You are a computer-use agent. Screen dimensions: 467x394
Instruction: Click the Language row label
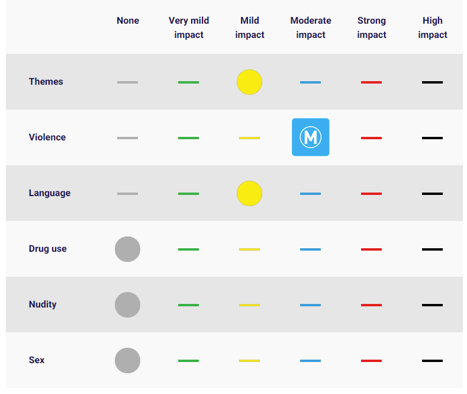click(50, 193)
